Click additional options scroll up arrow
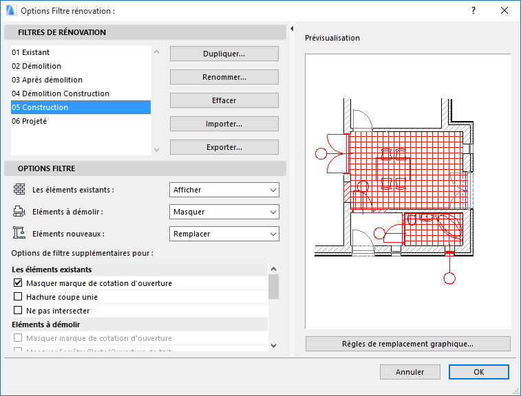The width and height of the screenshot is (521, 396). tap(273, 269)
